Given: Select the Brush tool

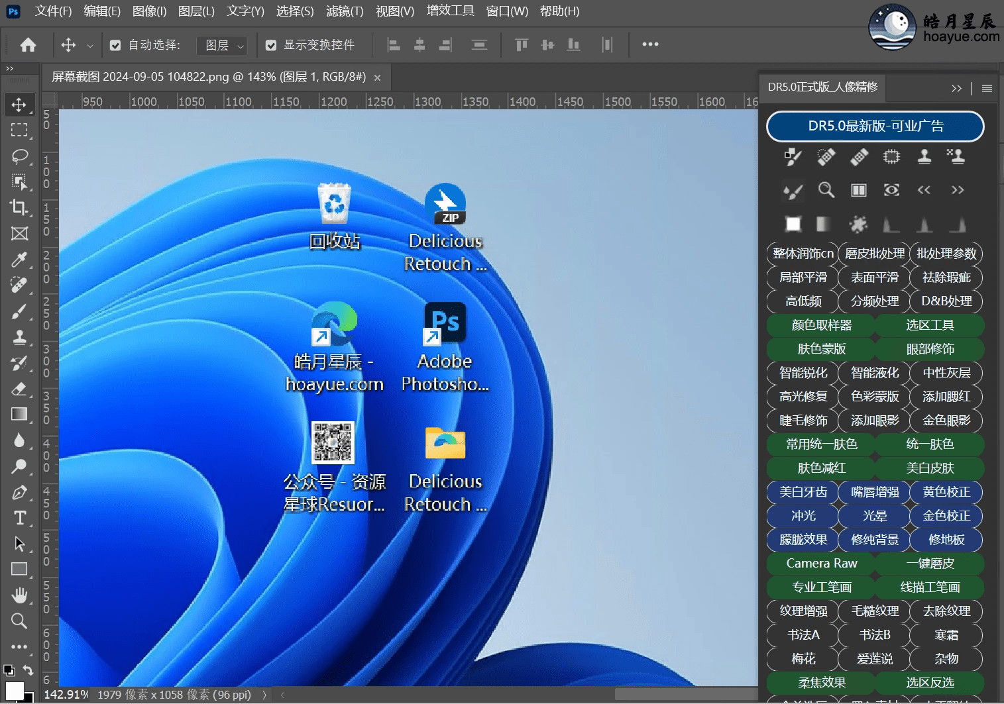Looking at the screenshot, I should [19, 311].
